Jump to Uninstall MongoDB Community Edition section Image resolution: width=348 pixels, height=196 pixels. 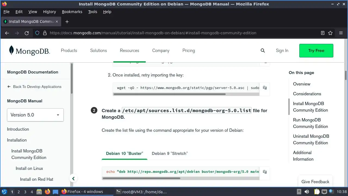(311, 140)
